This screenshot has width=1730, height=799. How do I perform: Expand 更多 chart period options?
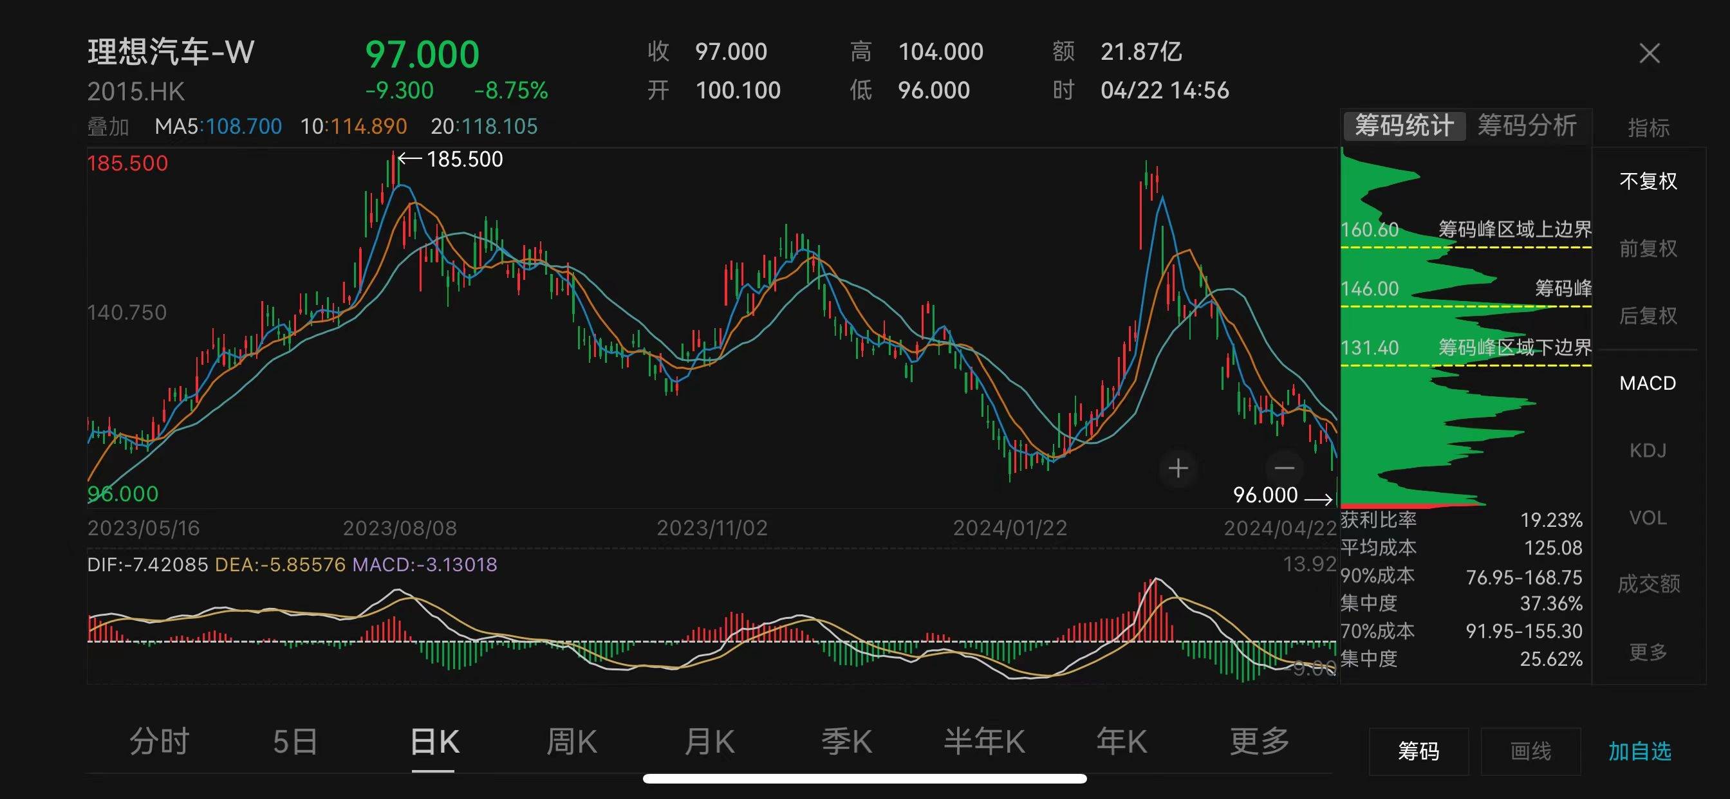(1260, 742)
